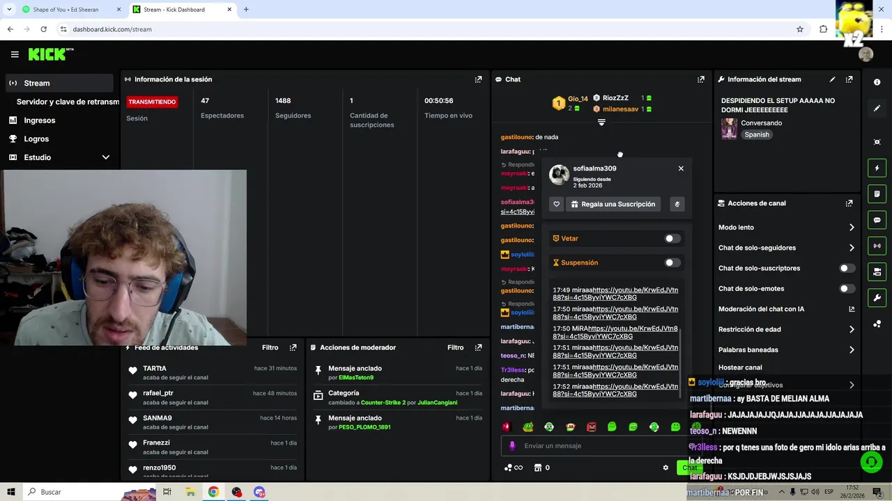This screenshot has width=892, height=501.
Task: Expand Palabras baneadas options
Action: pyautogui.click(x=852, y=350)
